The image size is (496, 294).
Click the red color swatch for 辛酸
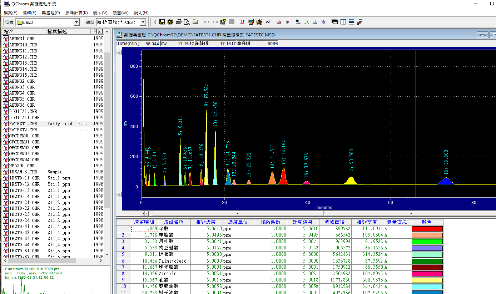coord(427,229)
